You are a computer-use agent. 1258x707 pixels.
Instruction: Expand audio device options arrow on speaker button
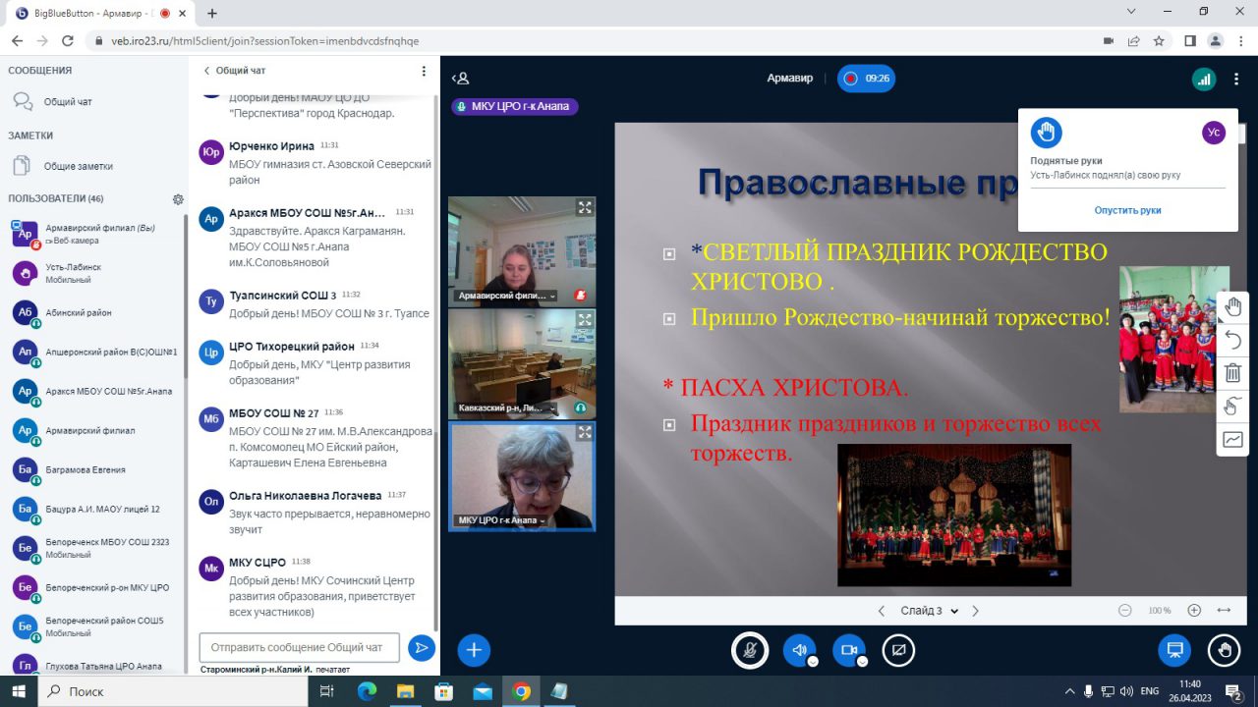tap(813, 661)
